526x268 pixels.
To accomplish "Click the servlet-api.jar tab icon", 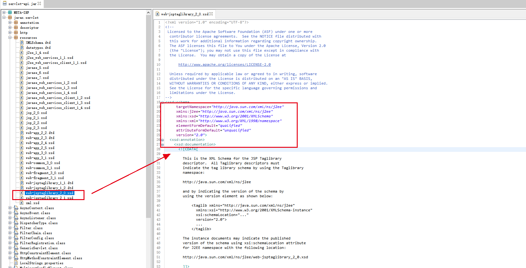I will [x=5, y=4].
